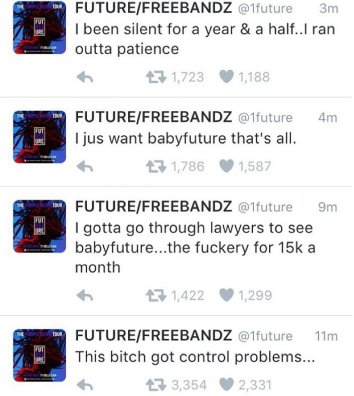Like the "ran outta patience" tweet
Screen dimensions: 354x396
(227, 77)
